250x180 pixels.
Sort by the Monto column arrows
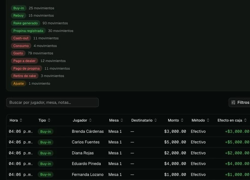[x=182, y=120]
